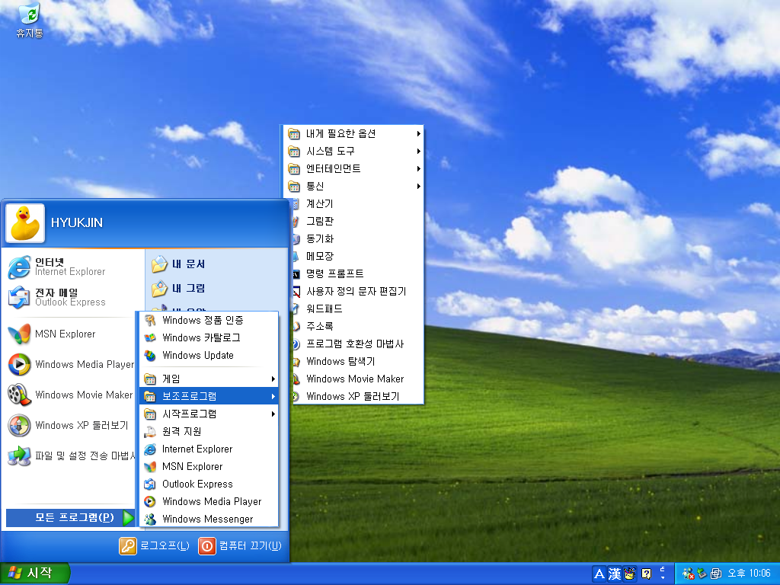Image resolution: width=780 pixels, height=585 pixels.
Task: Expand 내게 필요한 옵션 submenu
Action: (x=354, y=134)
